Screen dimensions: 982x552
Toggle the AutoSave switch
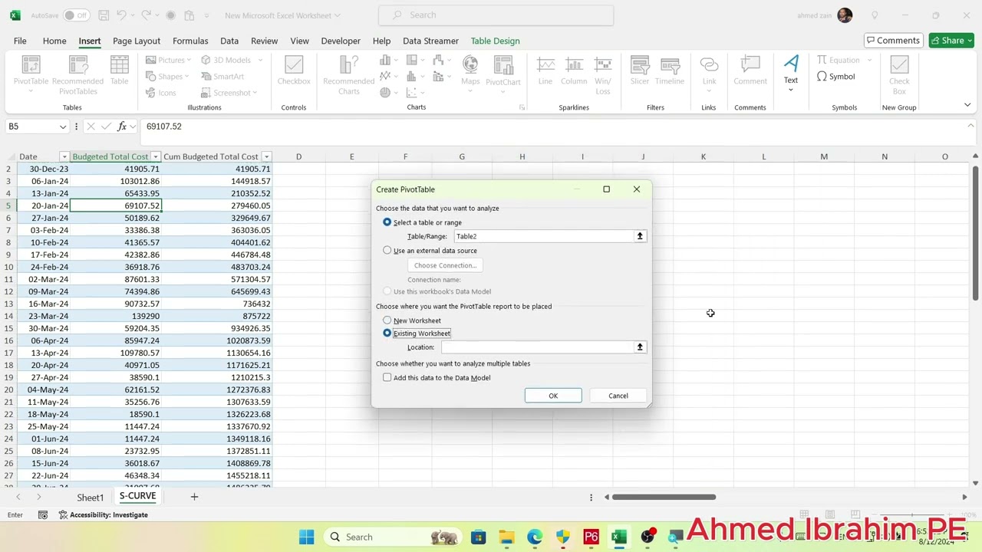click(x=76, y=15)
